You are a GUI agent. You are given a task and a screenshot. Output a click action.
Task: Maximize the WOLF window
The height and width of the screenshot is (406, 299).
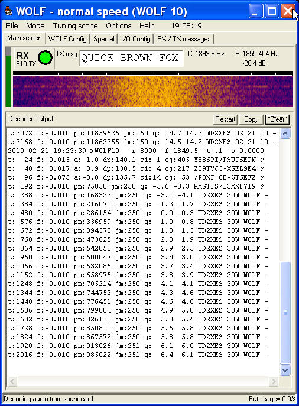[272, 11]
